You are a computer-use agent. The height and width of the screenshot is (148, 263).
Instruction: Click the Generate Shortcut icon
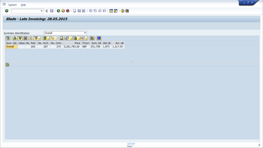(x=115, y=11)
